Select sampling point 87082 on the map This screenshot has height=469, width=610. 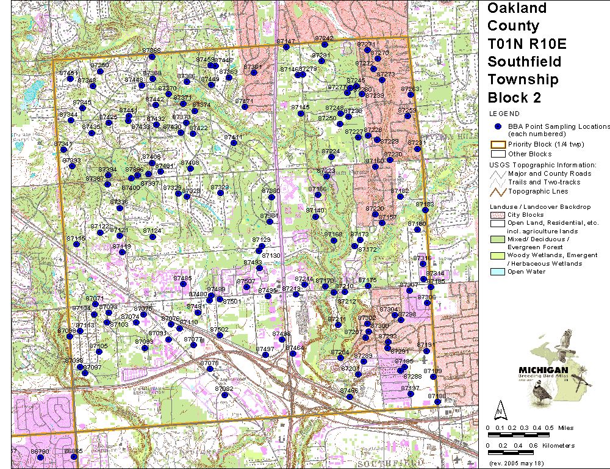(224, 395)
